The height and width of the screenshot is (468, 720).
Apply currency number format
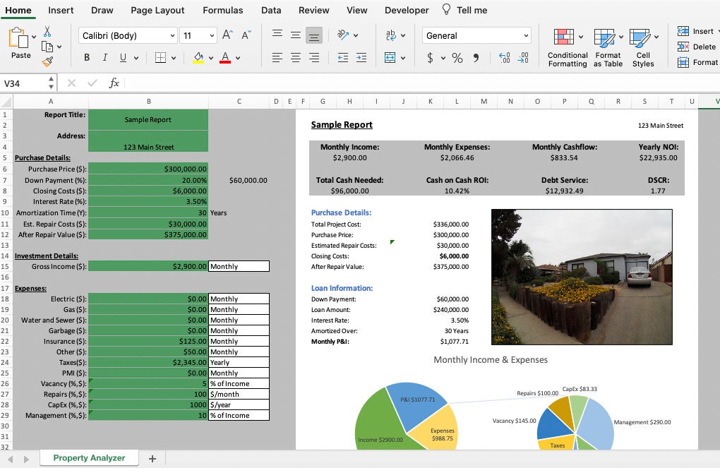(431, 58)
